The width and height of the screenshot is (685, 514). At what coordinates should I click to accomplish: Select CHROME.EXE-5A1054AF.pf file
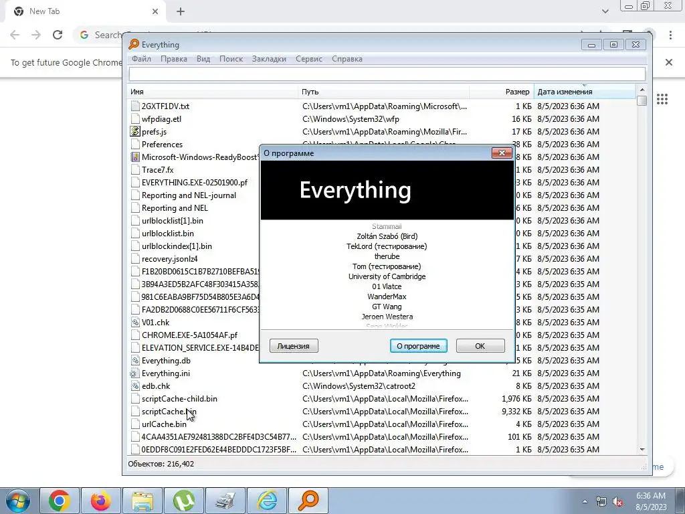[x=189, y=335]
